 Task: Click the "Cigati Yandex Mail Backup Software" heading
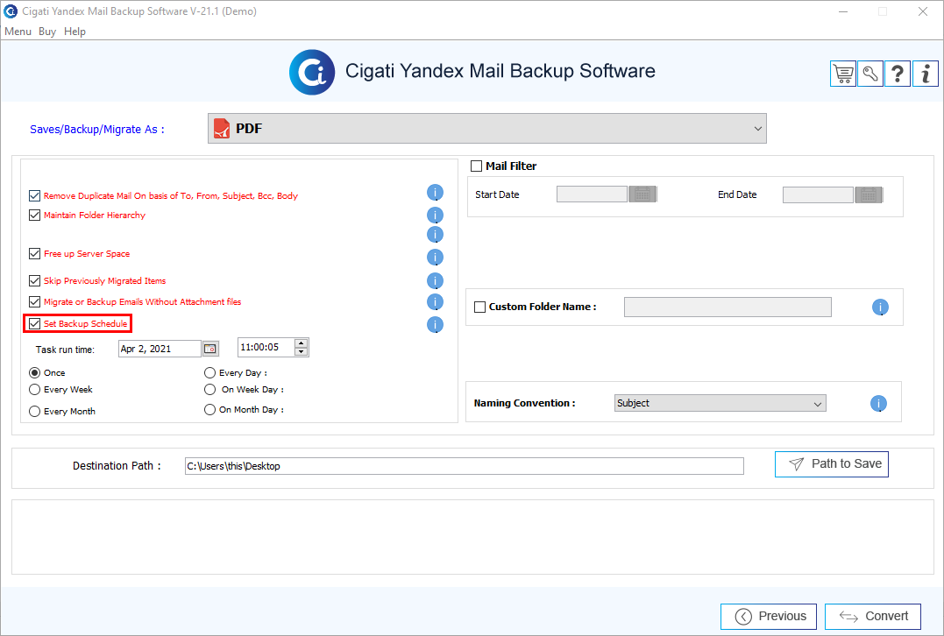(x=500, y=71)
